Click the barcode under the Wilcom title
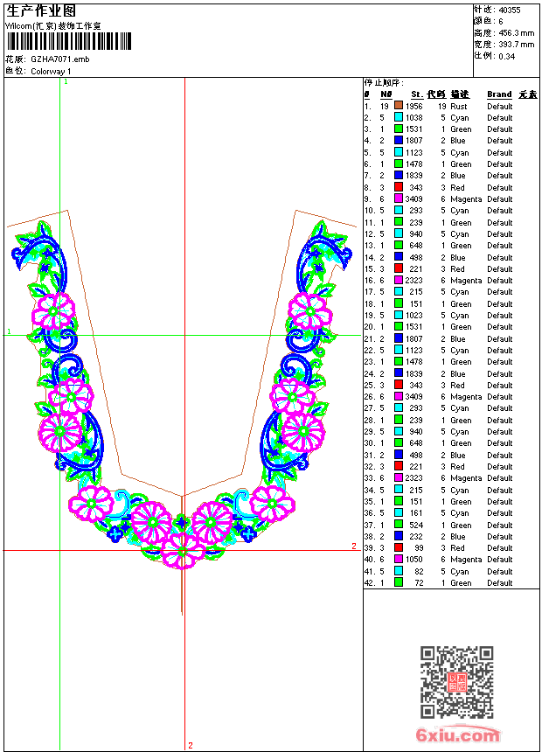Image resolution: width=542 pixels, height=752 pixels. (x=68, y=42)
